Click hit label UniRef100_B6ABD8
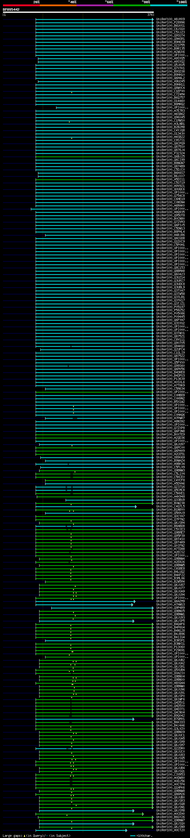Screen dimensions: 190x838 click(x=170, y=526)
